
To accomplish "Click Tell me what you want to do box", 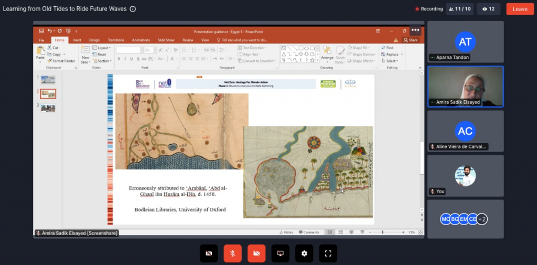I will pyautogui.click(x=242, y=40).
